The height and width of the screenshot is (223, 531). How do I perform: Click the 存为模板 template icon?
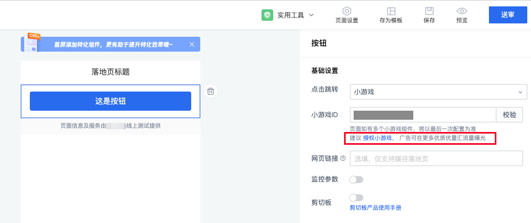(391, 11)
